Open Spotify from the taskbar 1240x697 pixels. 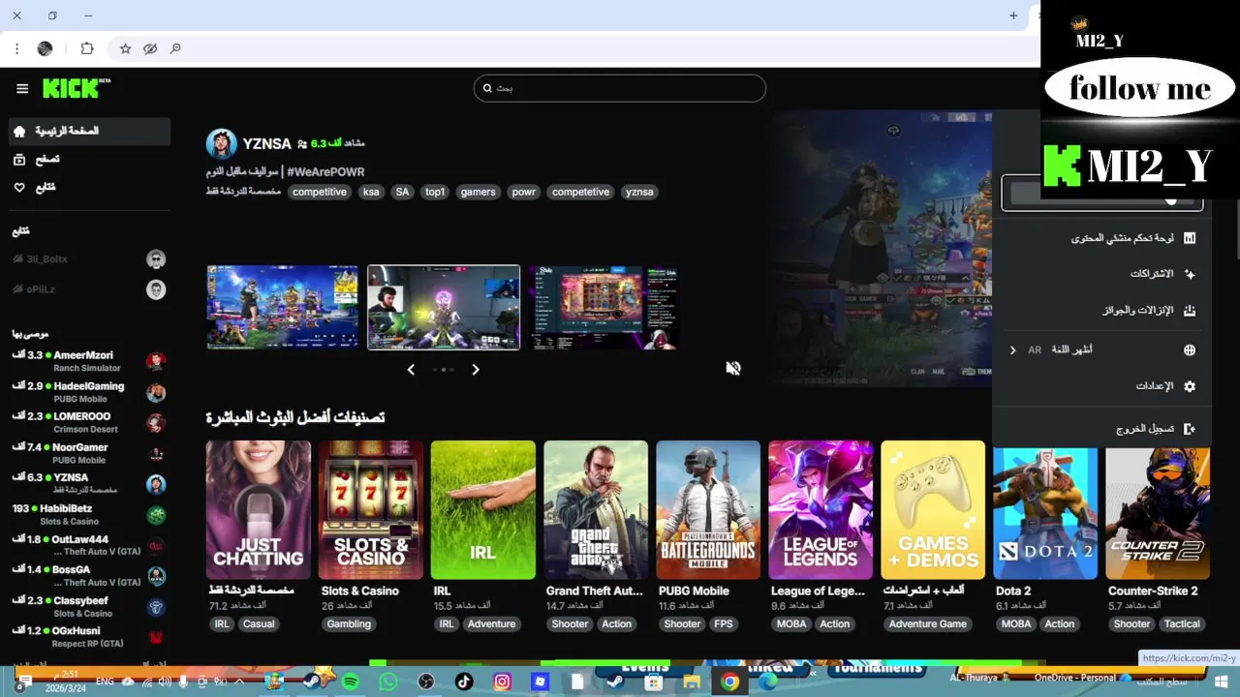[351, 682]
